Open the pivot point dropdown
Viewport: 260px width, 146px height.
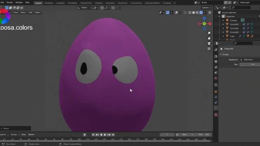click(x=96, y=8)
